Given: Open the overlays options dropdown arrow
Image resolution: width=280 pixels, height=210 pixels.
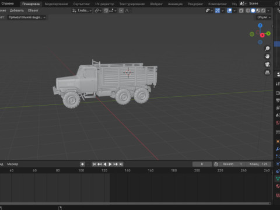Looking at the screenshot, I should [x=235, y=10].
